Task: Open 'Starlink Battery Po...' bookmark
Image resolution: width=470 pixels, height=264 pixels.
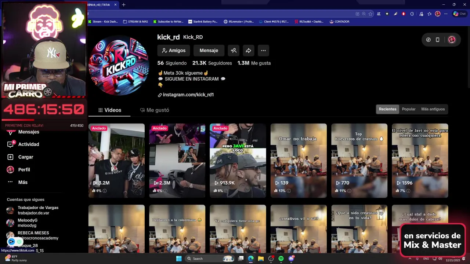Action: point(203,22)
